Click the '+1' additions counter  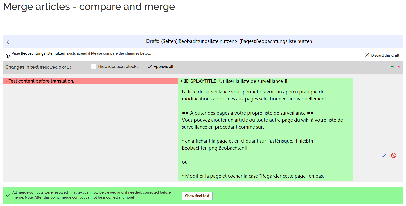(393, 67)
